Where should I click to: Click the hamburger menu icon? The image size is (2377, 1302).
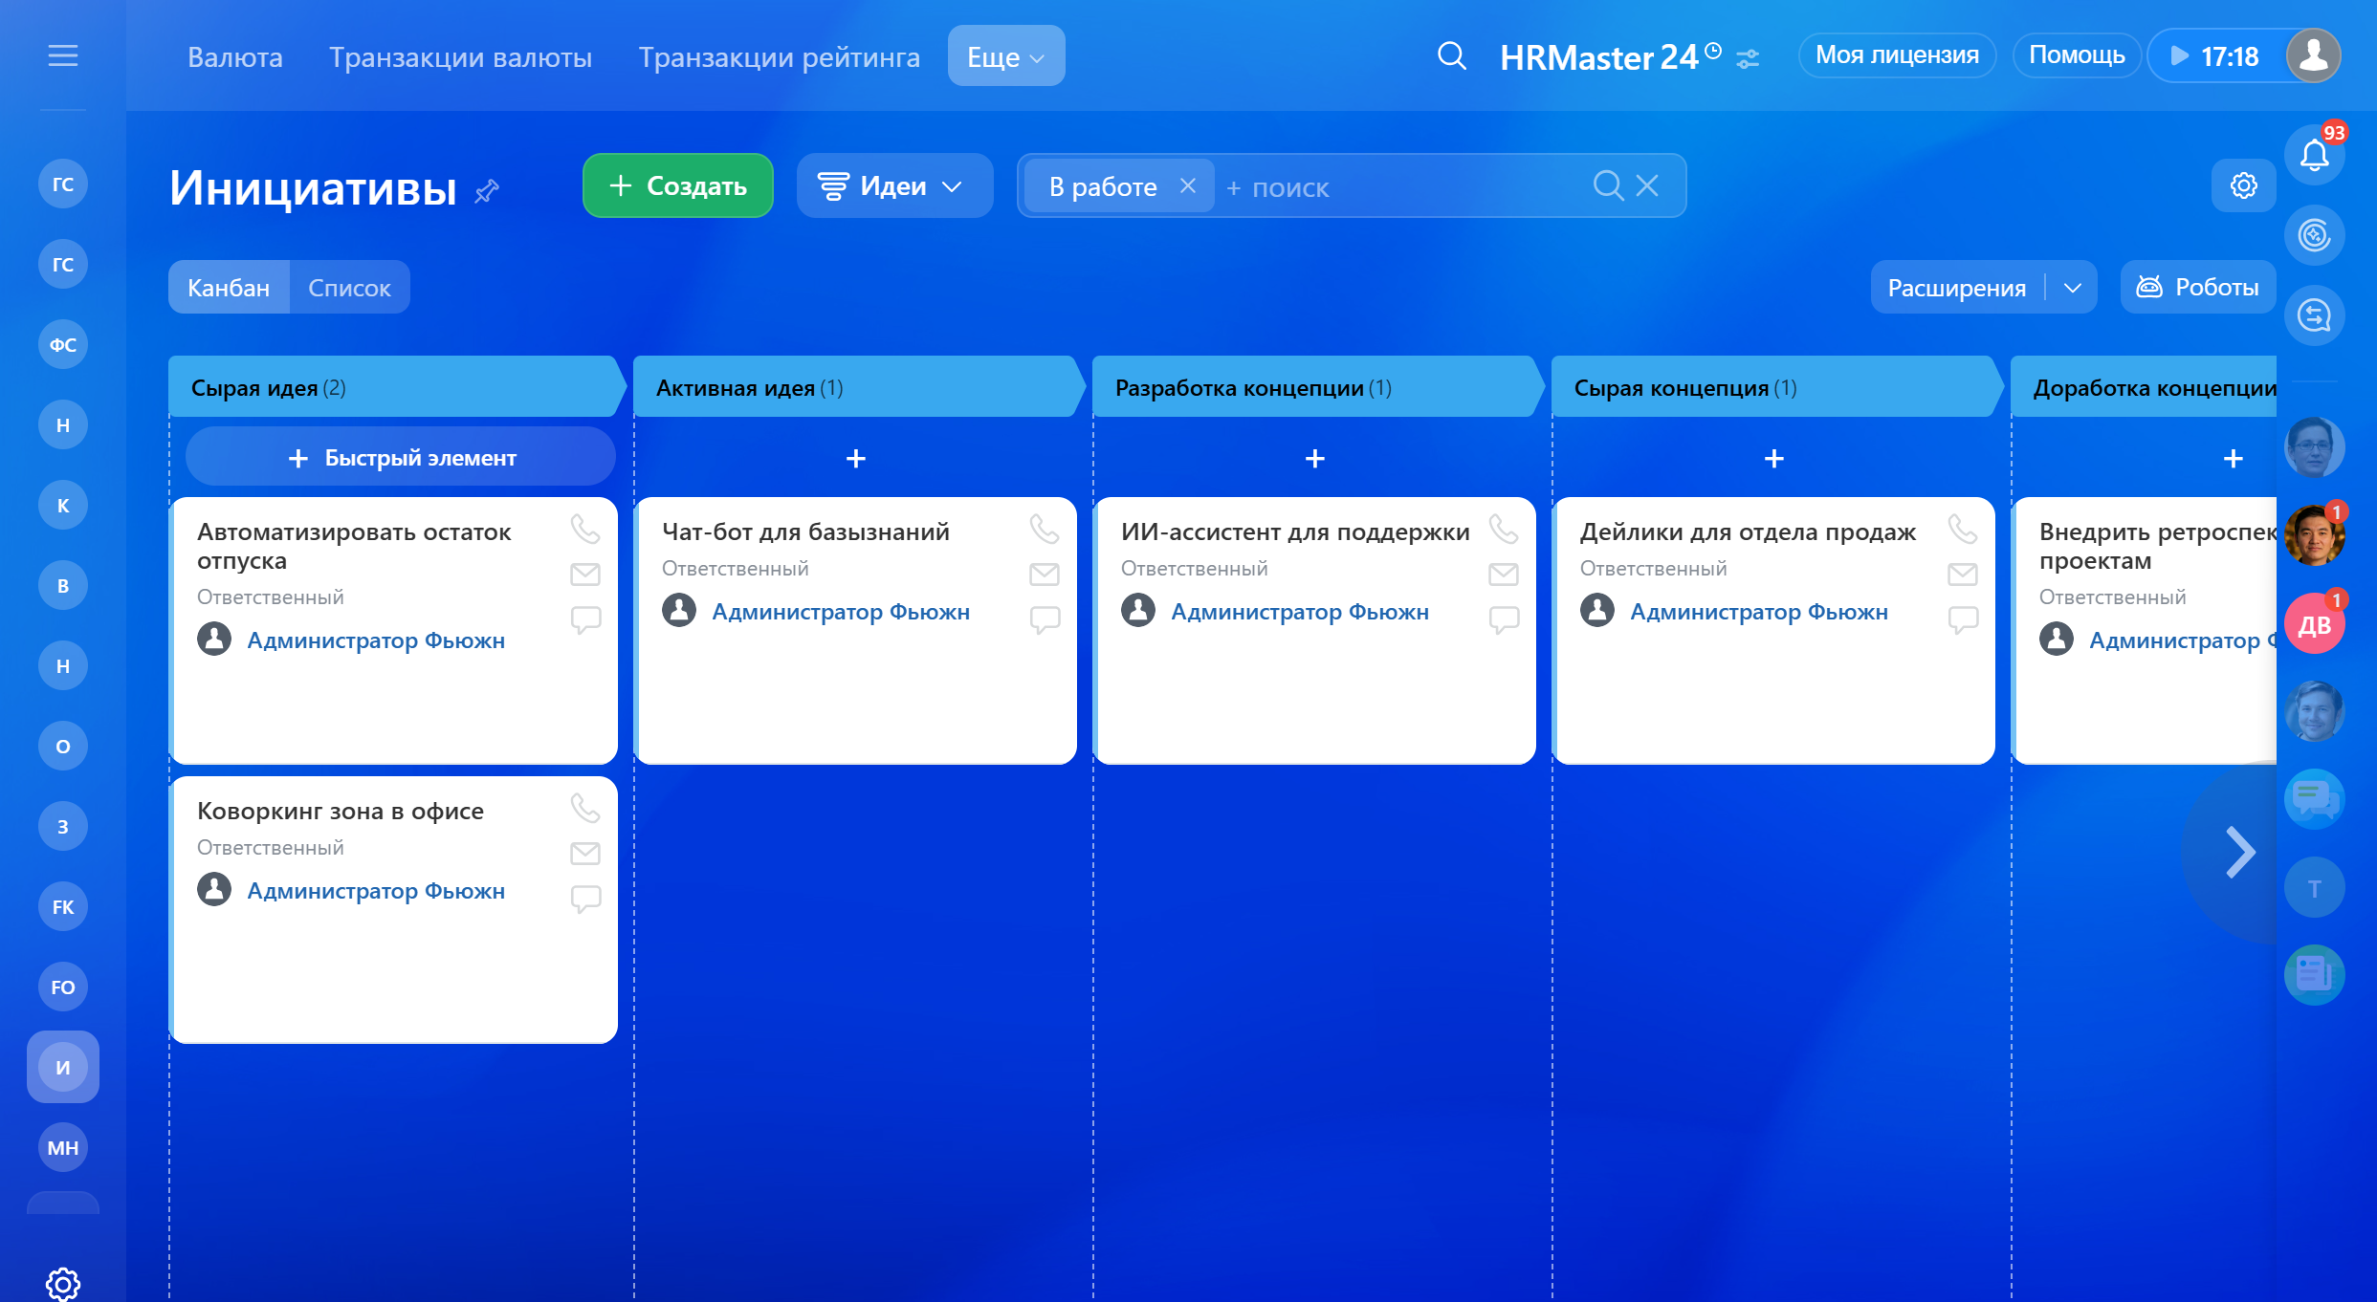pos(63,56)
